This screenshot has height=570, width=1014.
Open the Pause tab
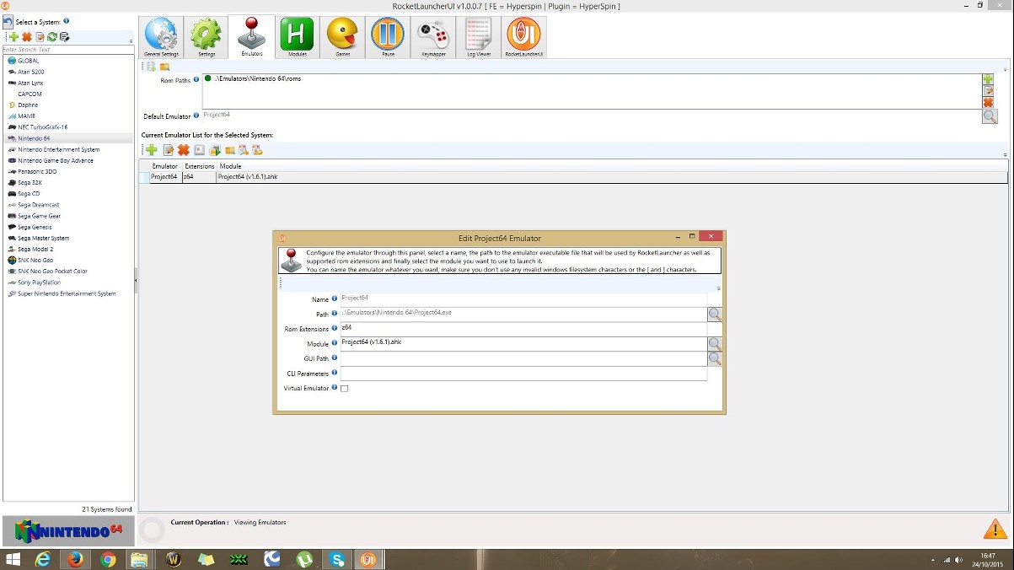pyautogui.click(x=388, y=37)
